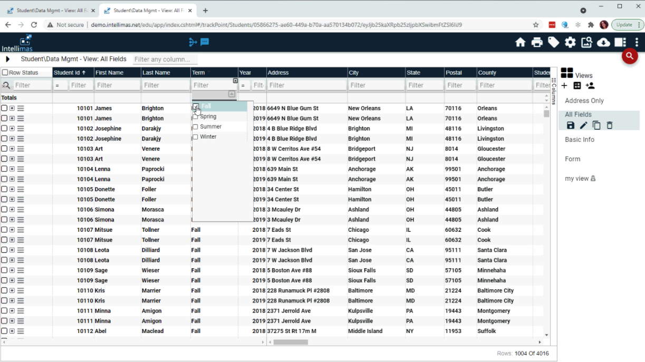Expand the Josephine Darakjy 2018 row
The image size is (645, 362).
(12, 129)
